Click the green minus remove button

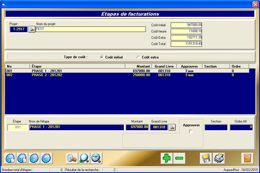click(x=179, y=158)
